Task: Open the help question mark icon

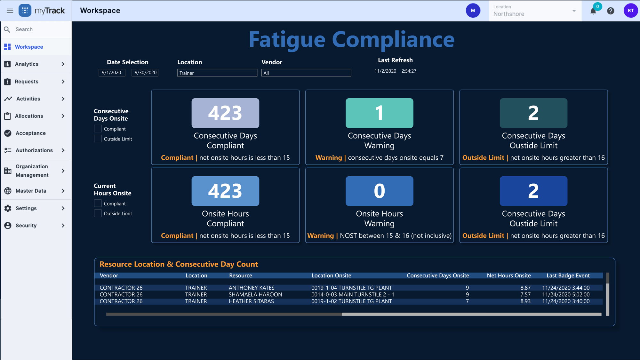Action: [x=611, y=11]
